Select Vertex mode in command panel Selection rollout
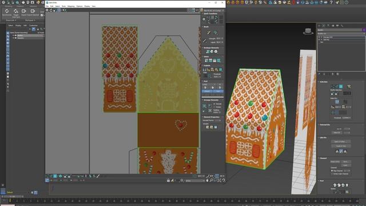Image resolution: width=366 pixels, height=206 pixels. point(333,86)
